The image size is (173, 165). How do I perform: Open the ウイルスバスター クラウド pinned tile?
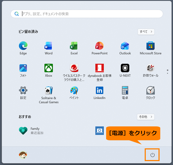coord(74,72)
